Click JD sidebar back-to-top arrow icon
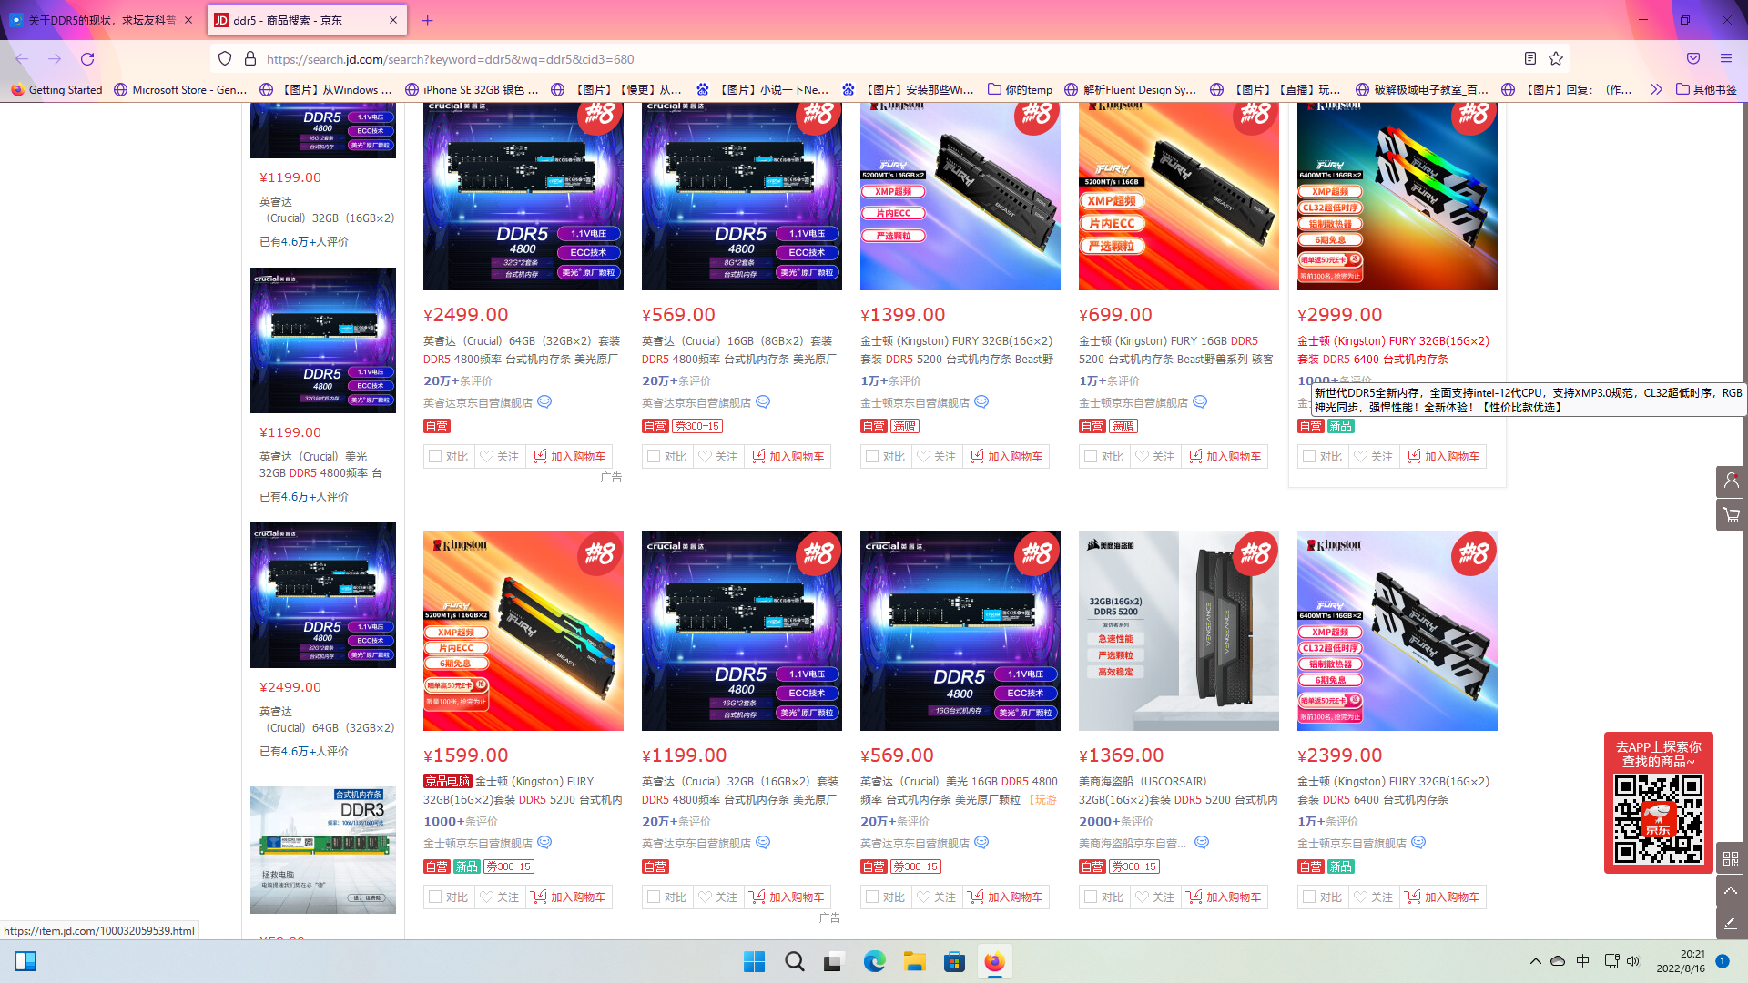 1731,891
